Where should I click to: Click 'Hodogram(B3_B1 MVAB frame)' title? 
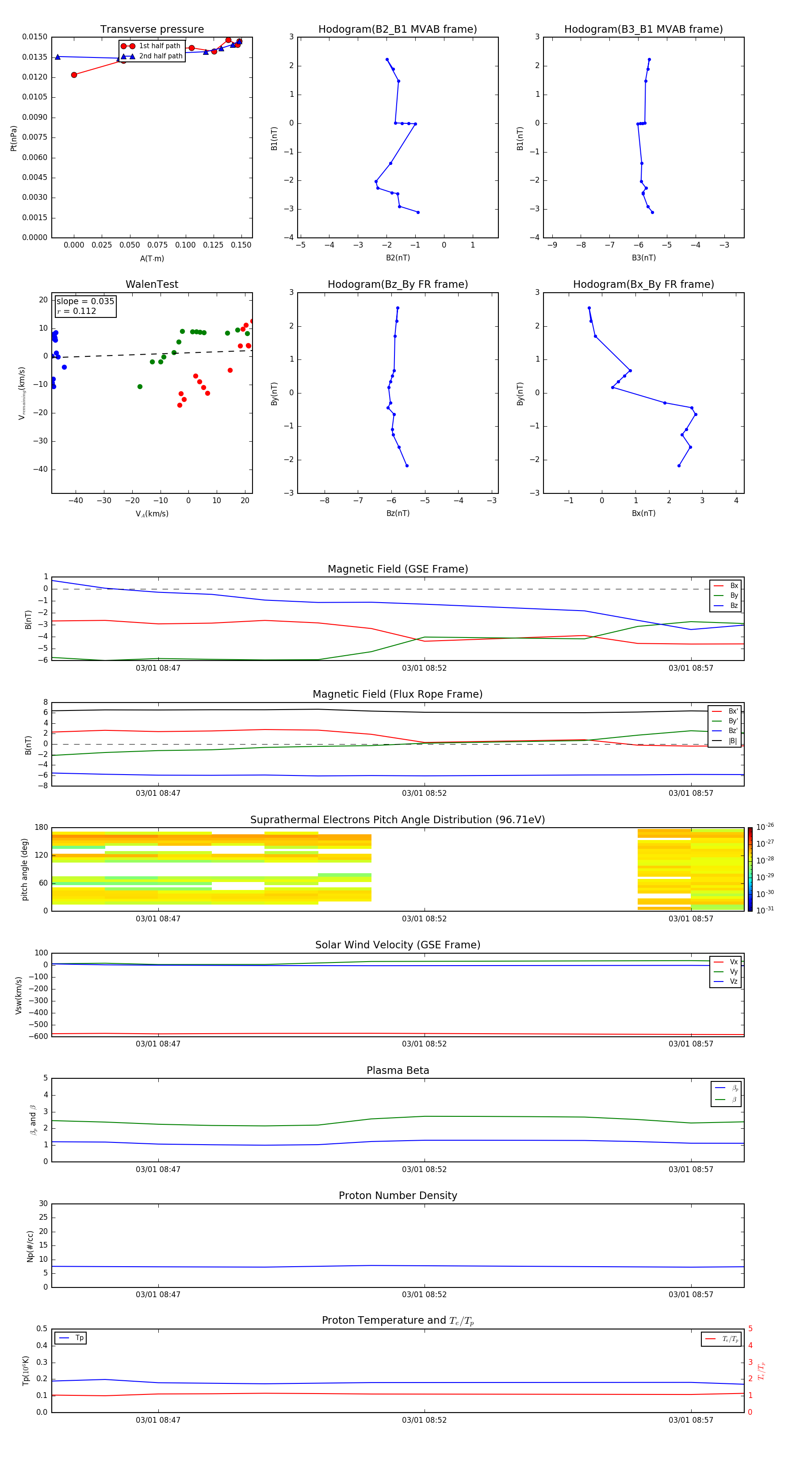tap(643, 30)
